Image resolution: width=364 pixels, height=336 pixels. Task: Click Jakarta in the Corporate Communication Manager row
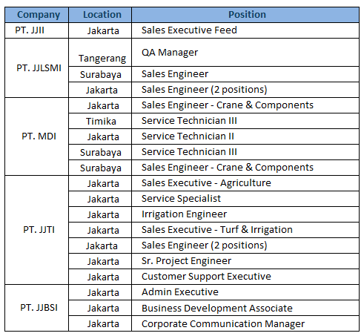pyautogui.click(x=100, y=323)
